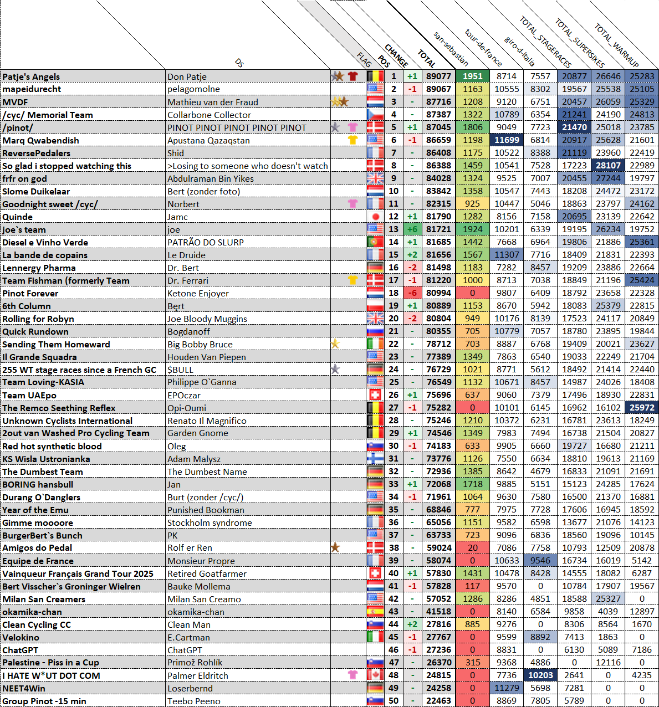Click the Italian flag in Velokino row
Screen dimensions: 659x707
tap(375, 637)
